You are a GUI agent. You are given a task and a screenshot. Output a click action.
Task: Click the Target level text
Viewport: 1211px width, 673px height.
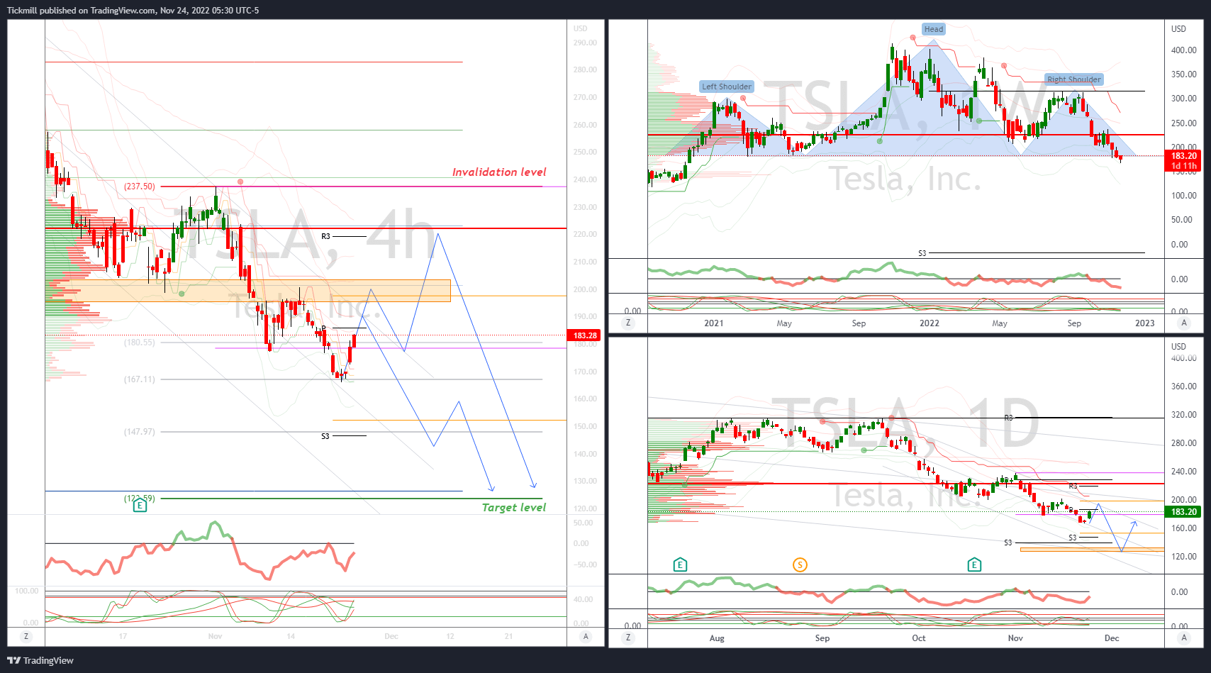pyautogui.click(x=514, y=507)
